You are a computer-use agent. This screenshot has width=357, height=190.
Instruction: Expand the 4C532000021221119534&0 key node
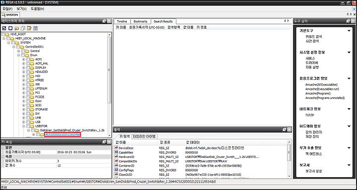point(34,134)
